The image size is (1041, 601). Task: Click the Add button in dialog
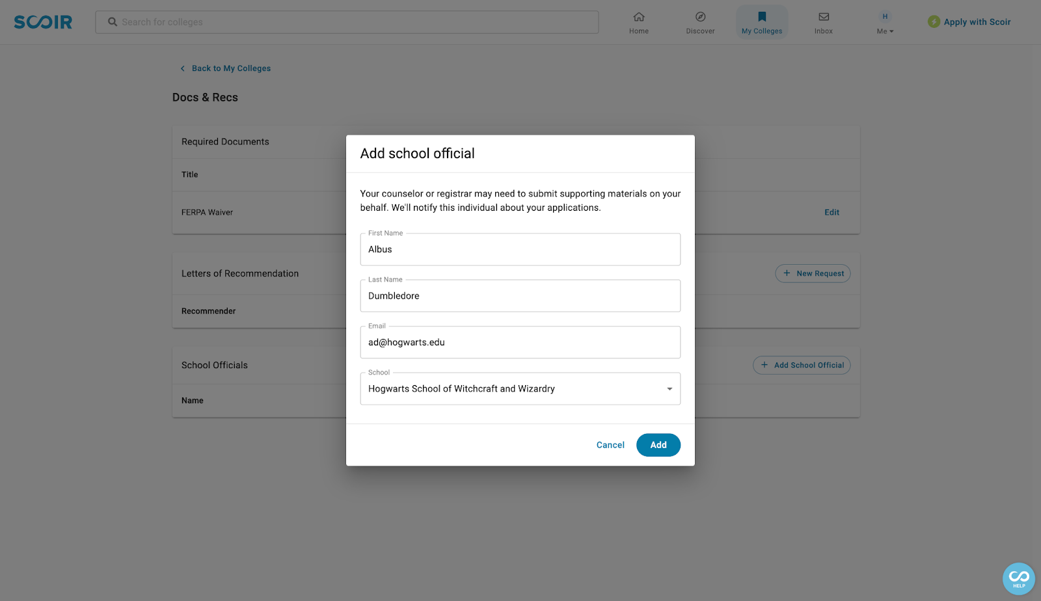coord(658,445)
